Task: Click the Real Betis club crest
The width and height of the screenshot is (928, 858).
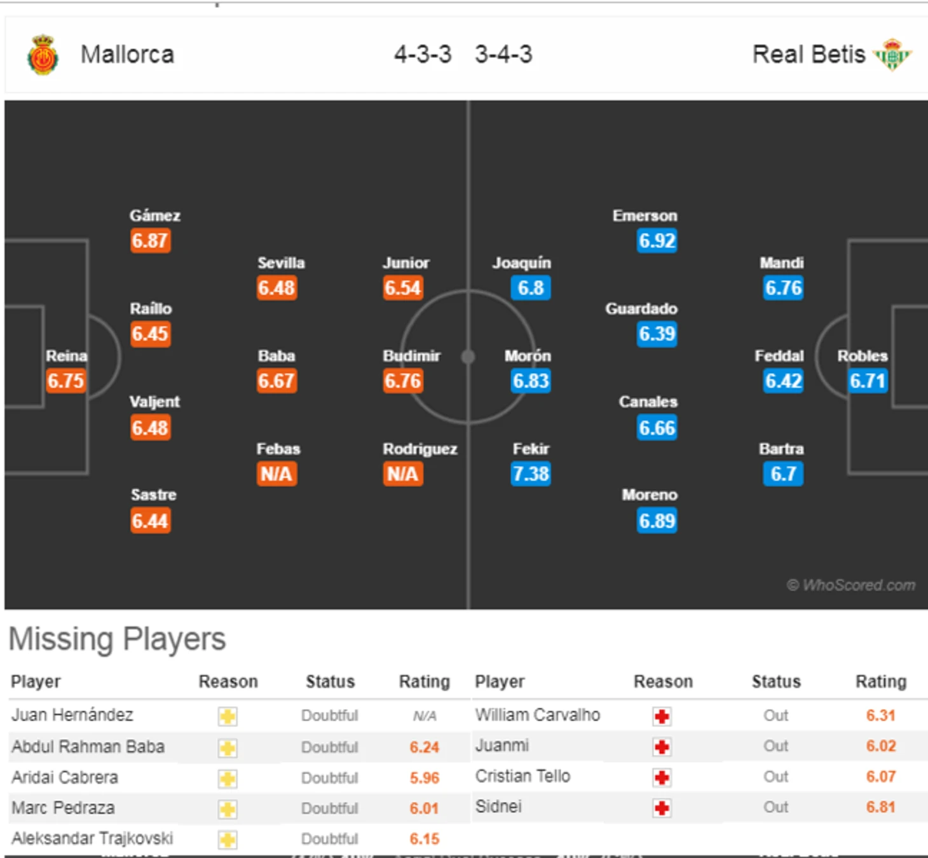Action: point(892,55)
